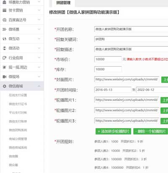Click the 开团规则 label

(x=64, y=142)
